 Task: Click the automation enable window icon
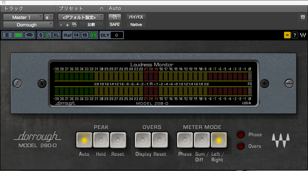click(115, 17)
